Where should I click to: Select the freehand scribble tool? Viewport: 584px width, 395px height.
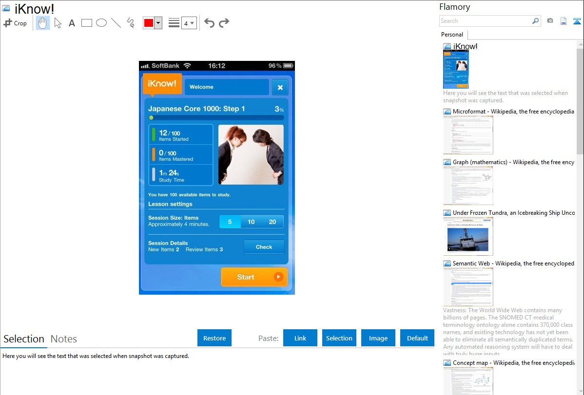131,23
